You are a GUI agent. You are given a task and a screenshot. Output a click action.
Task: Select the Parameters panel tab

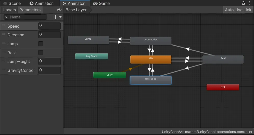30,10
